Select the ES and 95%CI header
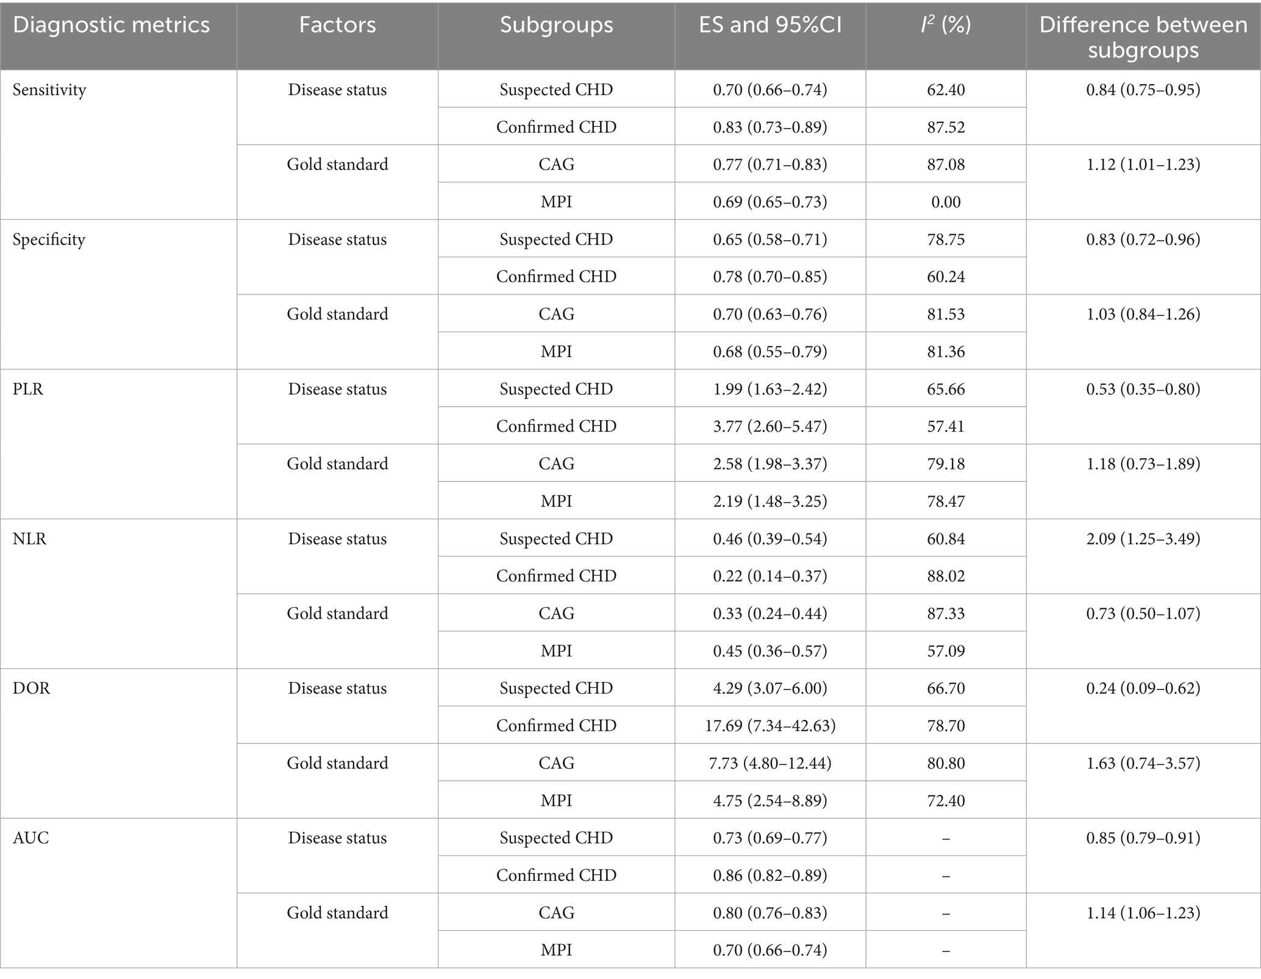 click(x=770, y=25)
